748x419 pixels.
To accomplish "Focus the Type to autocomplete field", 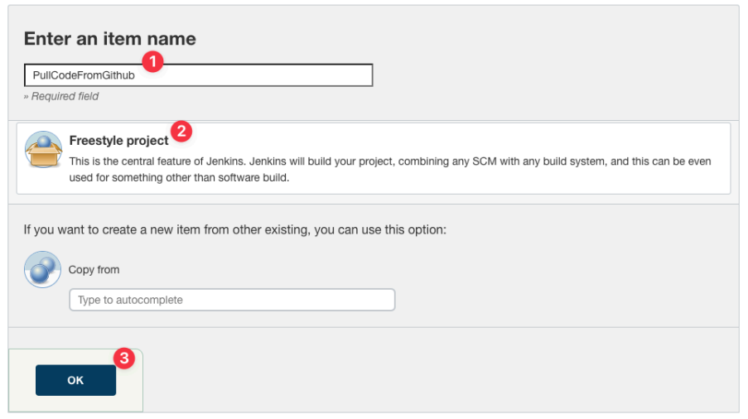I will tap(232, 300).
